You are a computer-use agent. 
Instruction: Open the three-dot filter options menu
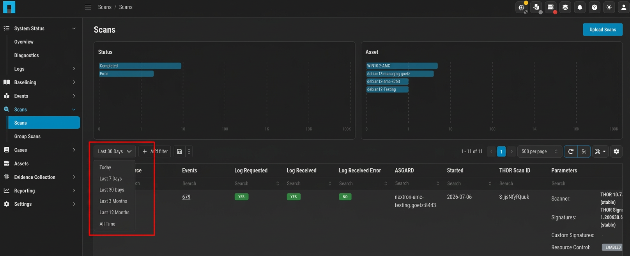[189, 151]
